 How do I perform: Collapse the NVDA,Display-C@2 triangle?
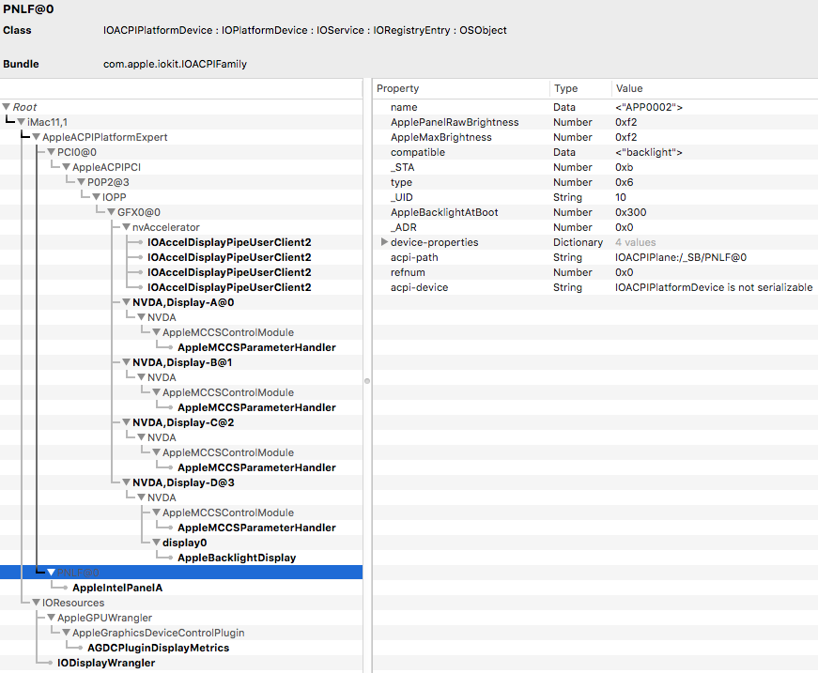tap(126, 422)
